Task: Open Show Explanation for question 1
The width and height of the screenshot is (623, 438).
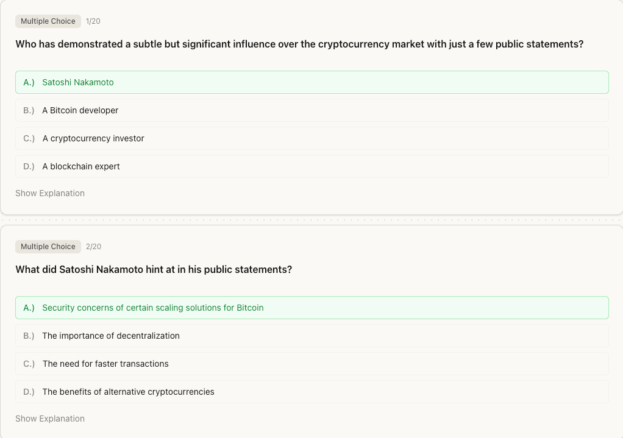Action: [x=50, y=193]
